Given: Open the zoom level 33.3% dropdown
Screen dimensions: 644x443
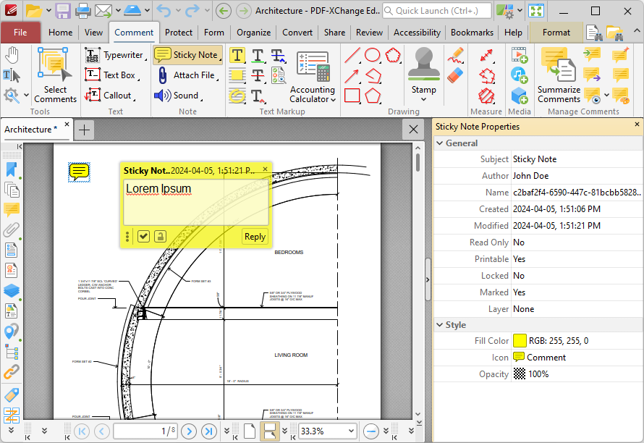Looking at the screenshot, I should [x=351, y=431].
